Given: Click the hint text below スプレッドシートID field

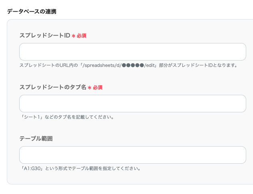Looking at the screenshot, I should tap(128, 65).
